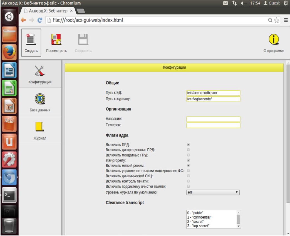Enable Включить дискреционные ПРД checkbox
The width and height of the screenshot is (290, 236).
tap(188, 150)
